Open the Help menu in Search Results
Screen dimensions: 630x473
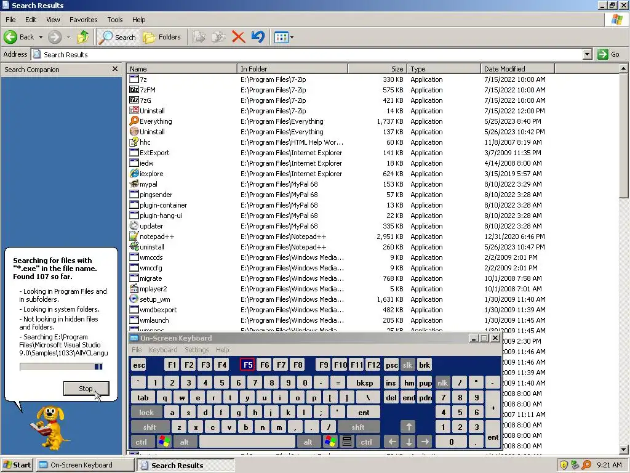tap(138, 20)
